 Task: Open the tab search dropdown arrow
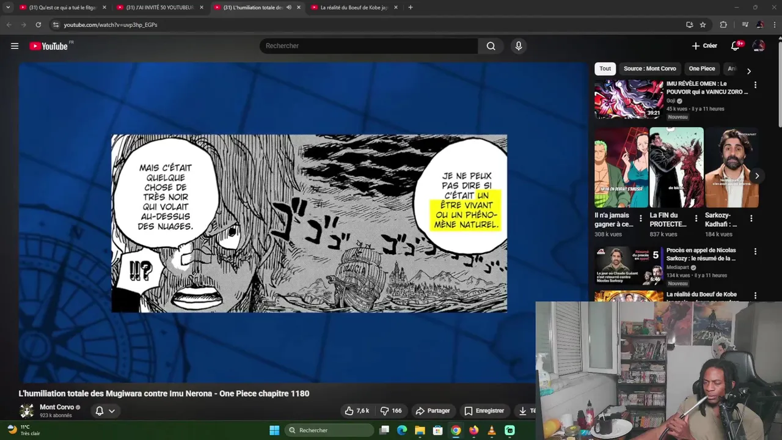click(x=8, y=7)
